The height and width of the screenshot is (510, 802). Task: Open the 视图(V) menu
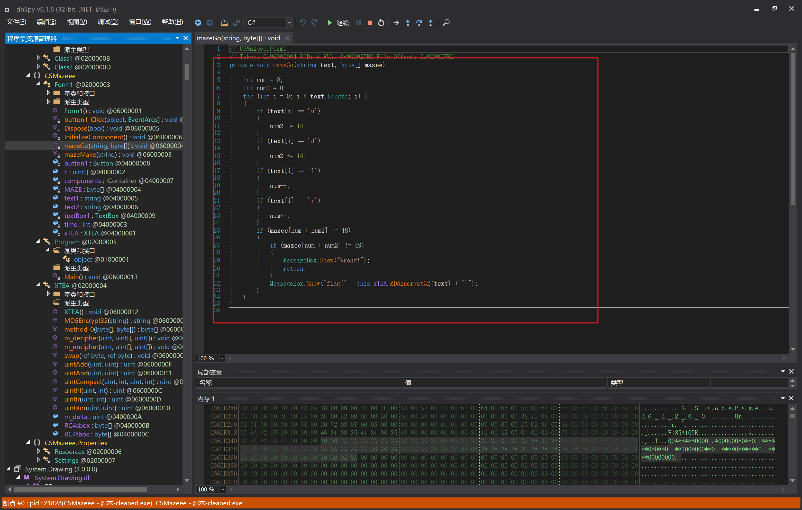77,22
